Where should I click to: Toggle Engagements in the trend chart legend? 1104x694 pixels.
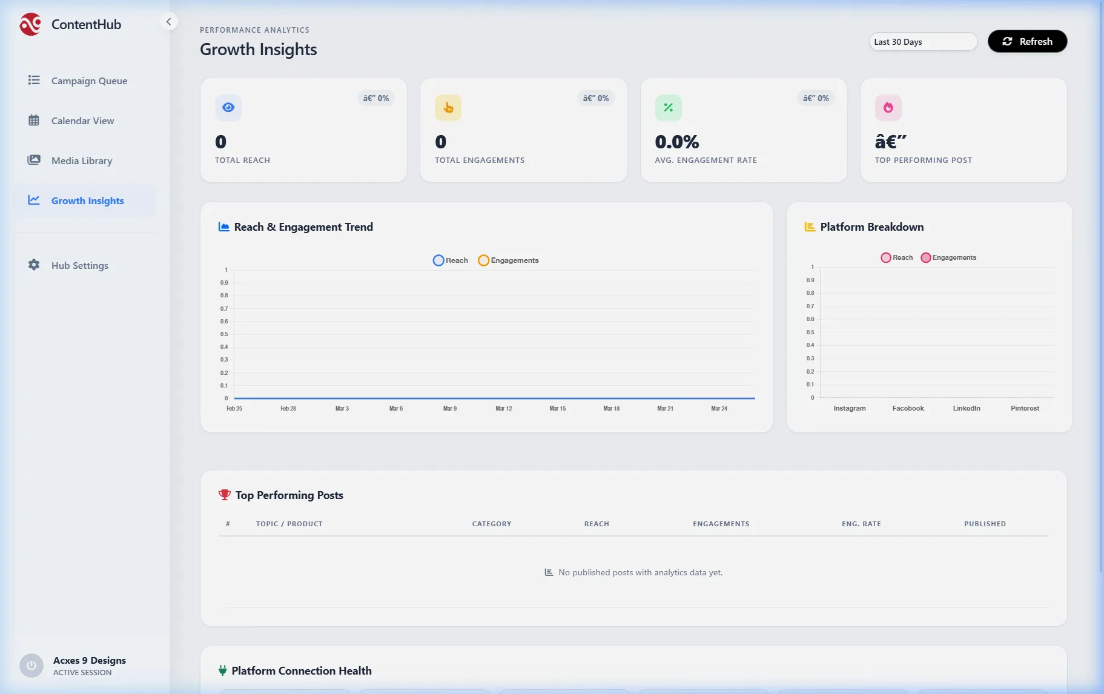(508, 260)
